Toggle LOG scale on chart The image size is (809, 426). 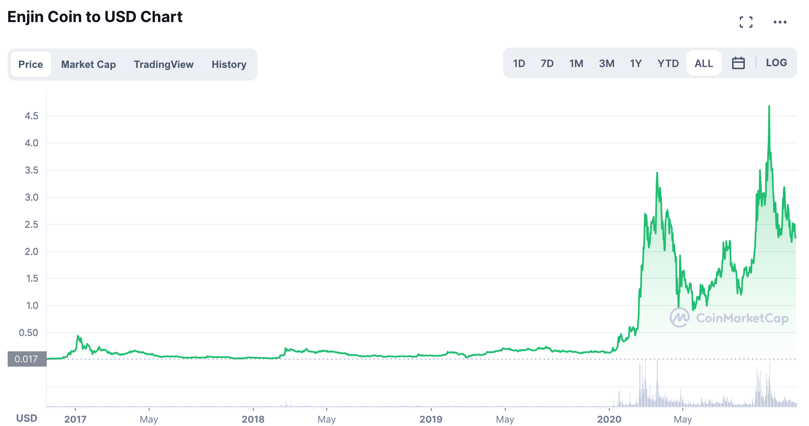(776, 63)
